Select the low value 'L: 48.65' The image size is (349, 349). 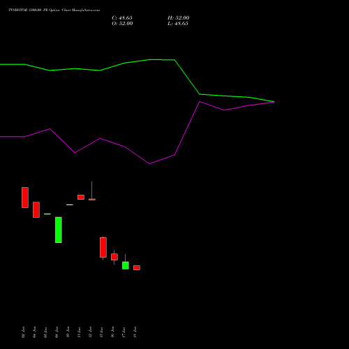click(x=178, y=24)
